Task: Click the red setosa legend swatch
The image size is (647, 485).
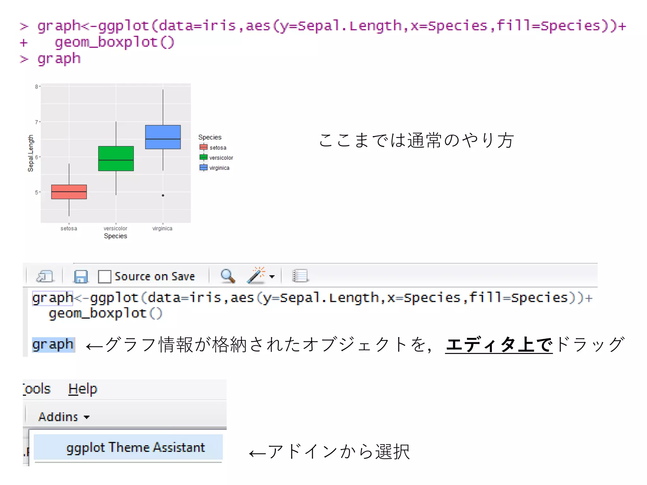Action: tap(203, 147)
